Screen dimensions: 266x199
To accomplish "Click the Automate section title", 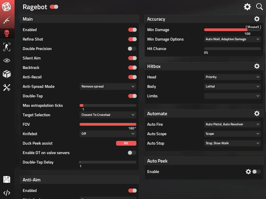I will pos(157,114).
